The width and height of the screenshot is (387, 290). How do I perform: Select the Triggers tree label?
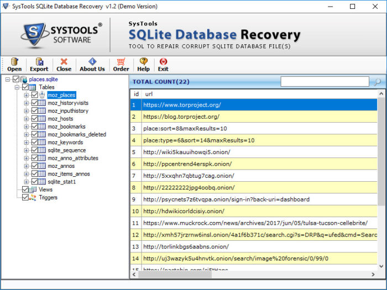point(48,198)
